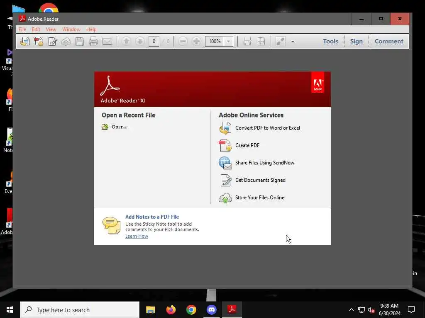425x318 pixels.
Task: Open the View menu
Action: (51, 29)
